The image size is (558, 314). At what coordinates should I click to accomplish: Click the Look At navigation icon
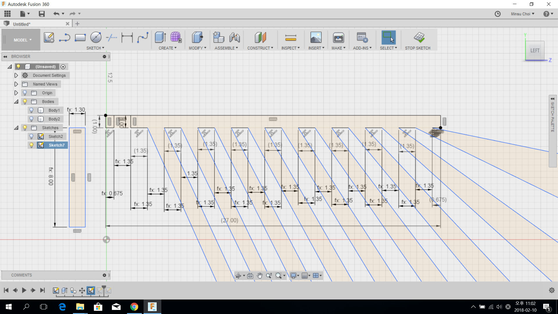[x=250, y=275]
